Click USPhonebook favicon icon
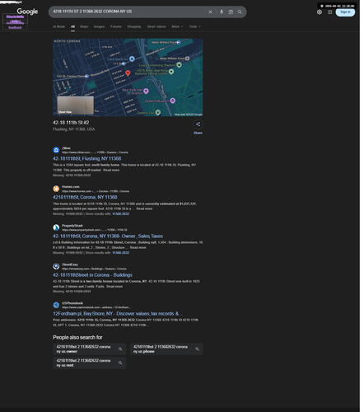Viewport: 364px width, 412px height. click(x=56, y=305)
